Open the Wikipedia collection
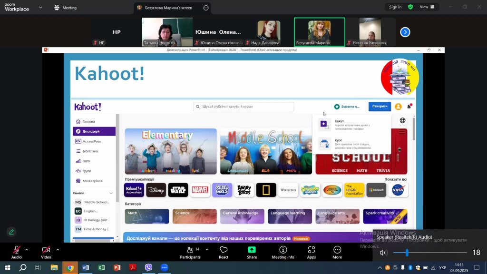This screenshot has width=487, height=274. (288, 190)
